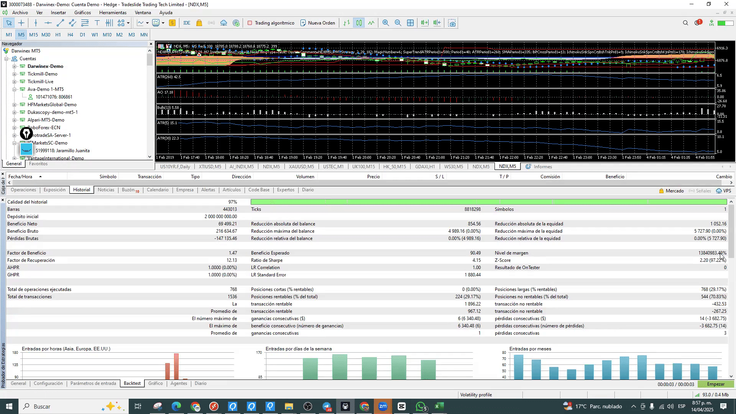The width and height of the screenshot is (736, 414).
Task: Expand the Darwinex-Demo account node
Action: (x=15, y=66)
